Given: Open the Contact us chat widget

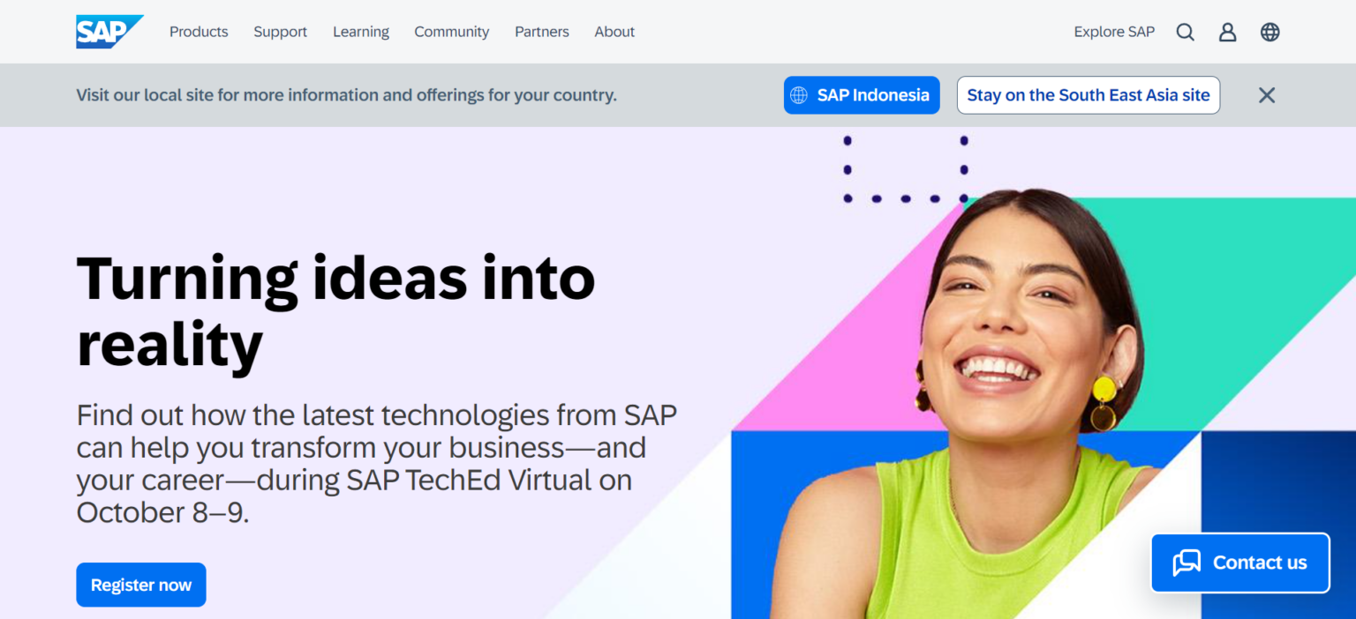Looking at the screenshot, I should point(1239,563).
